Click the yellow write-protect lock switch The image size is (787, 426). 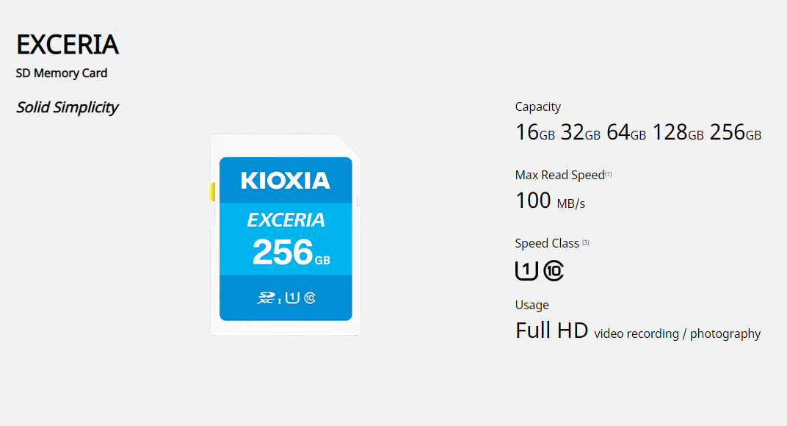[212, 192]
